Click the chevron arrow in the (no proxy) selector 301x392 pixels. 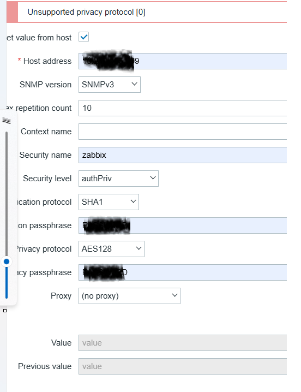pyautogui.click(x=174, y=295)
